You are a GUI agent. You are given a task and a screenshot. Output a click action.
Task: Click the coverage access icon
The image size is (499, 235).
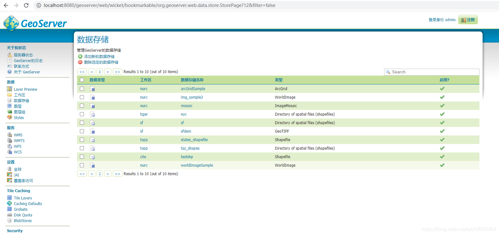(x=9, y=181)
